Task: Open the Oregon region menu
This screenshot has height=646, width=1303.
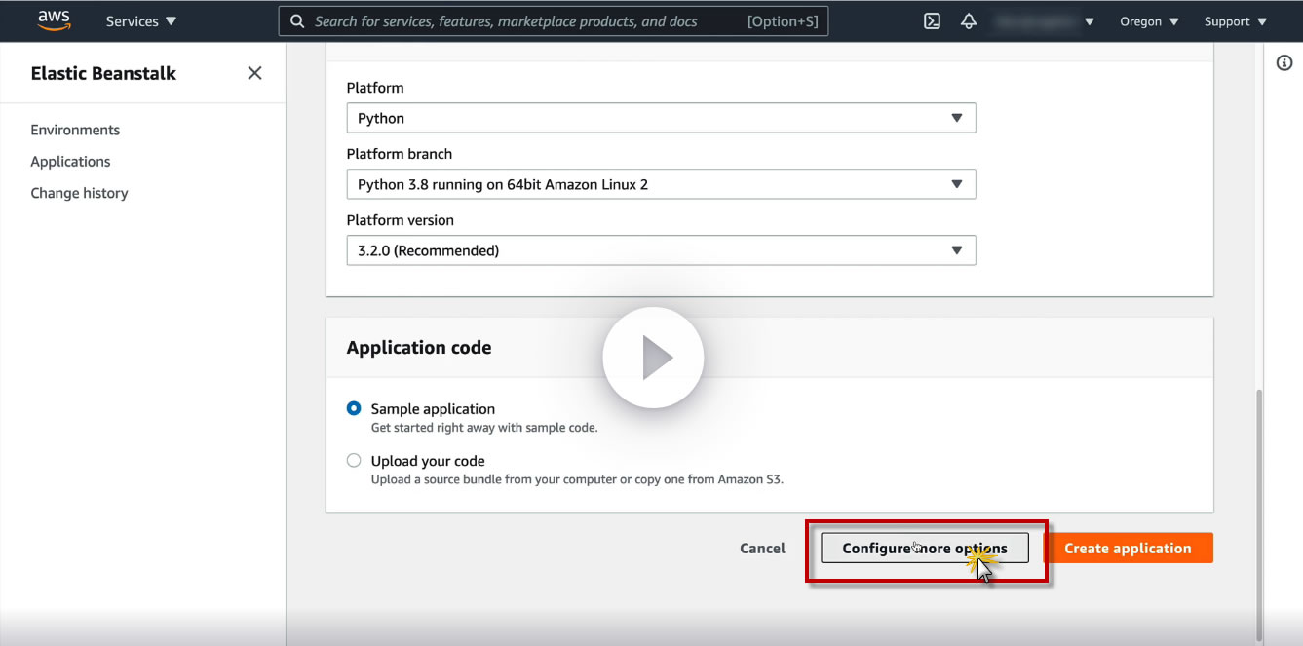Action: pos(1149,21)
